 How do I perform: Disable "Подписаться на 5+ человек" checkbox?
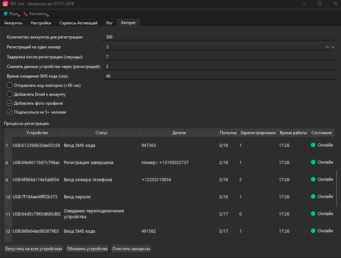tap(10, 112)
